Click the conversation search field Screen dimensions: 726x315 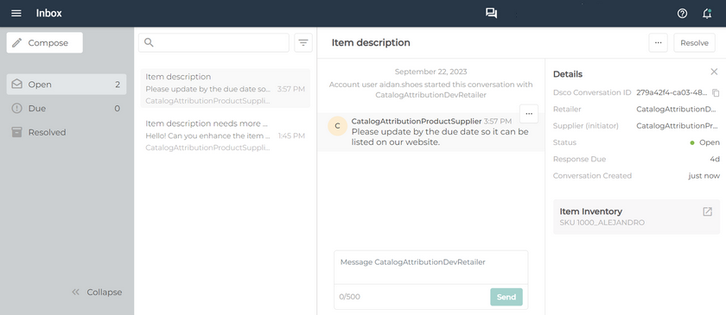(x=213, y=42)
